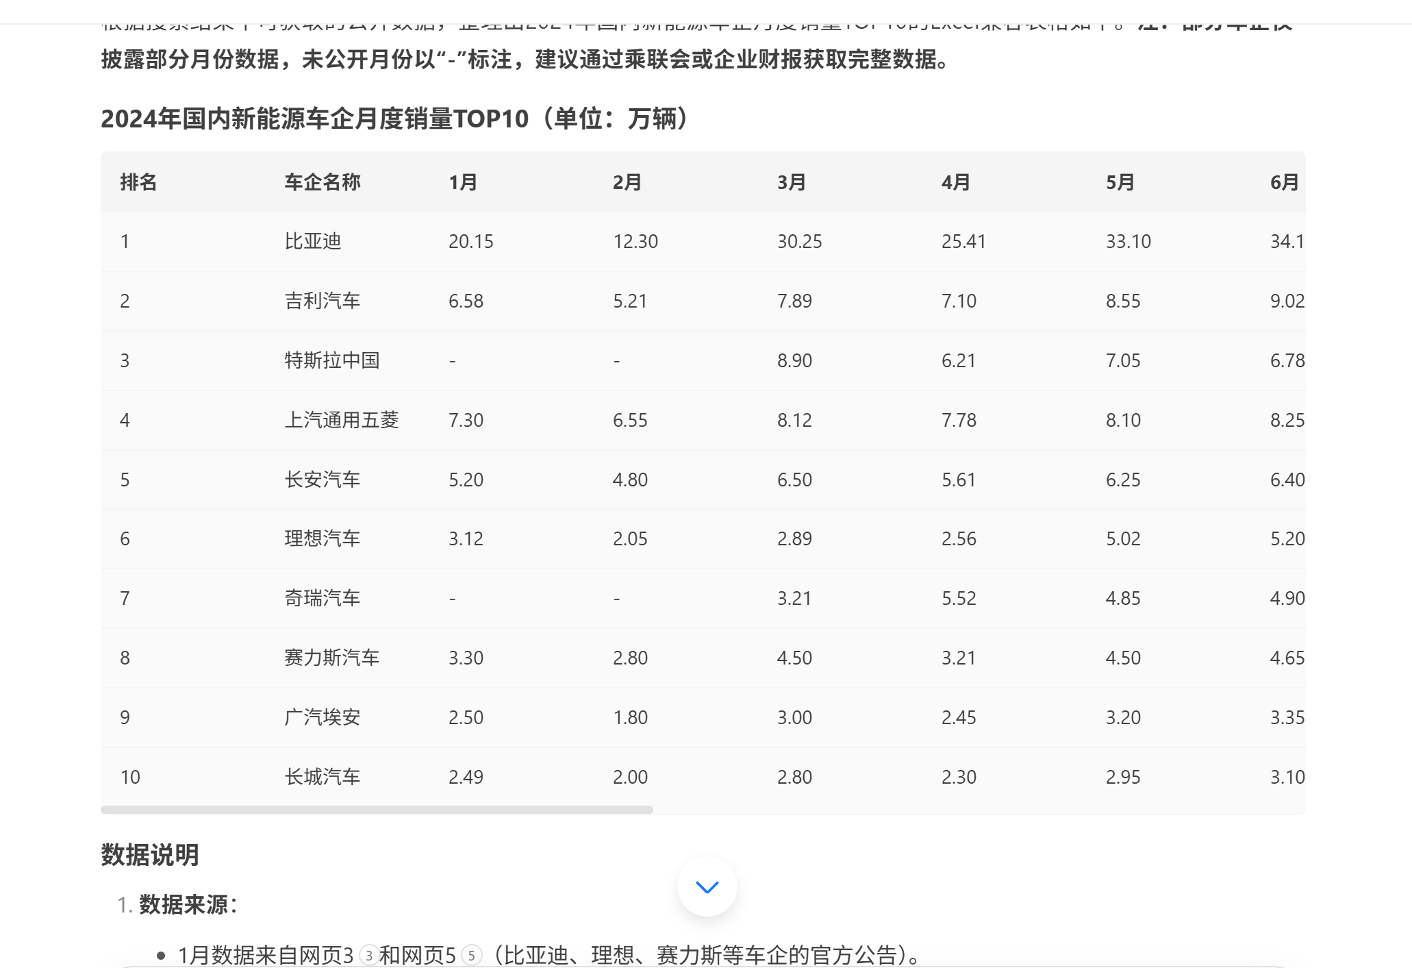Screen dimensions: 1412x968
Task: Click the 排名 column header
Action: point(138,182)
